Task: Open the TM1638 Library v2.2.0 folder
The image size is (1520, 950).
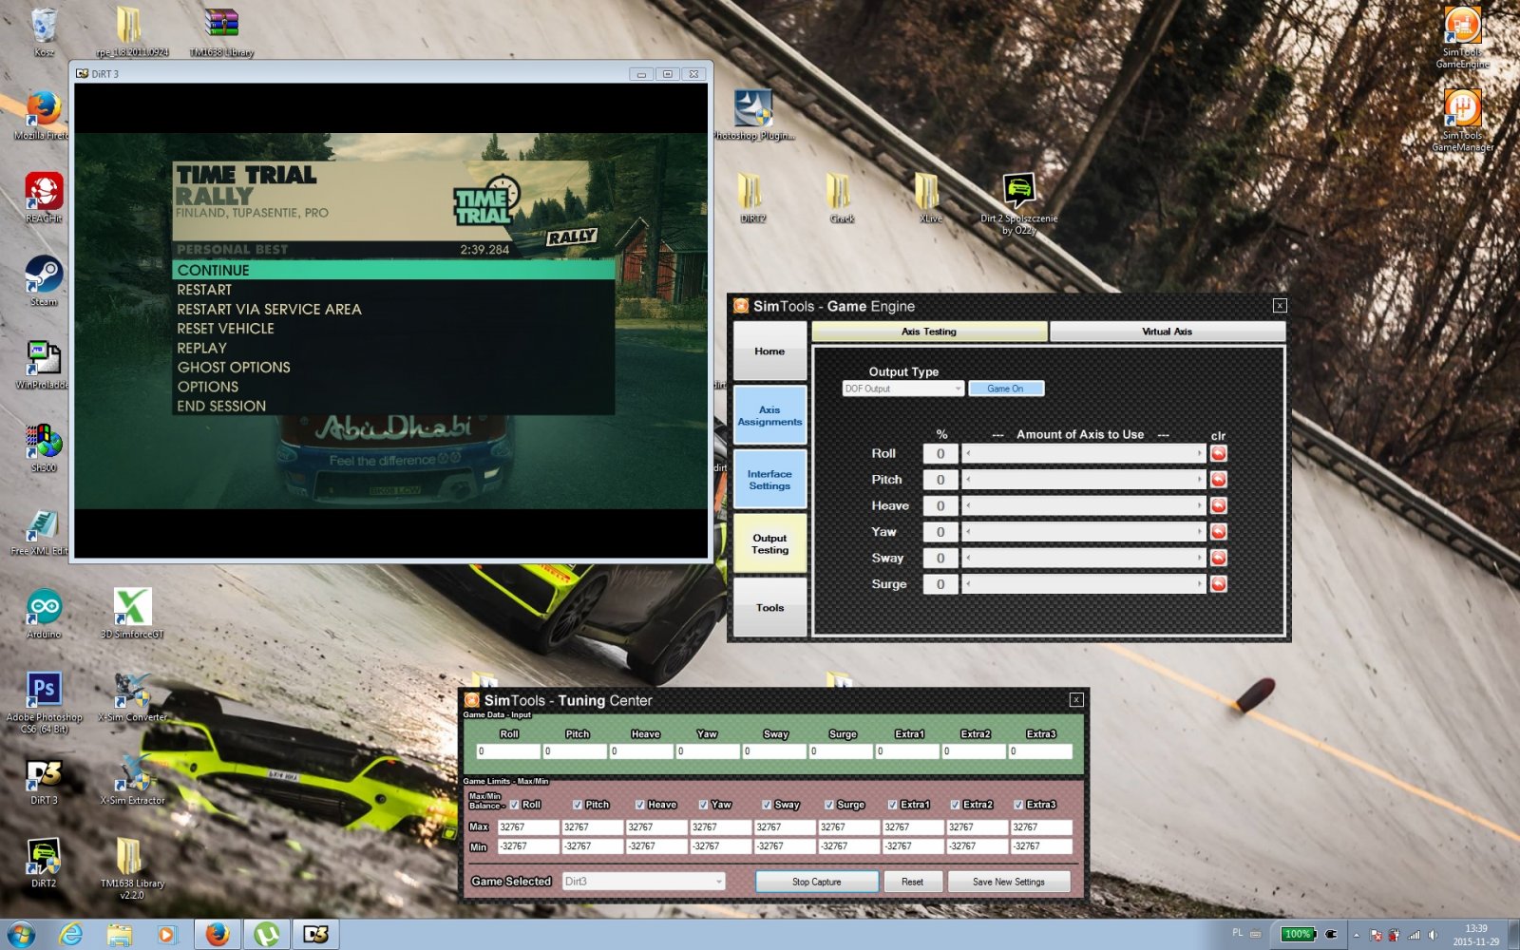Action: (x=132, y=869)
